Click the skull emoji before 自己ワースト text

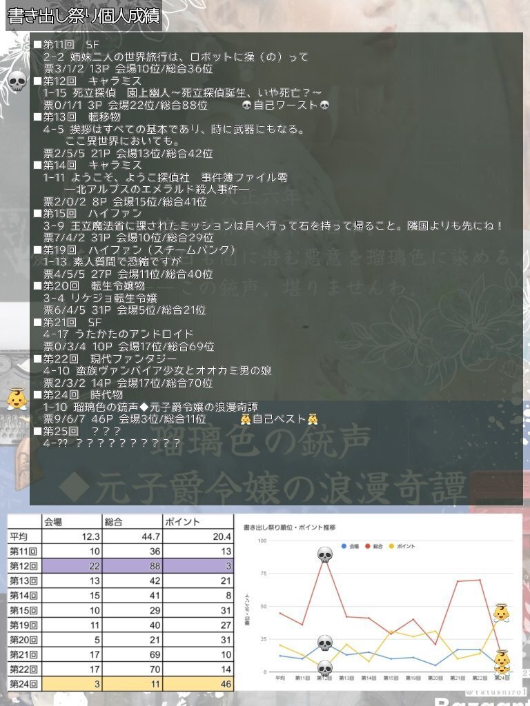click(246, 105)
